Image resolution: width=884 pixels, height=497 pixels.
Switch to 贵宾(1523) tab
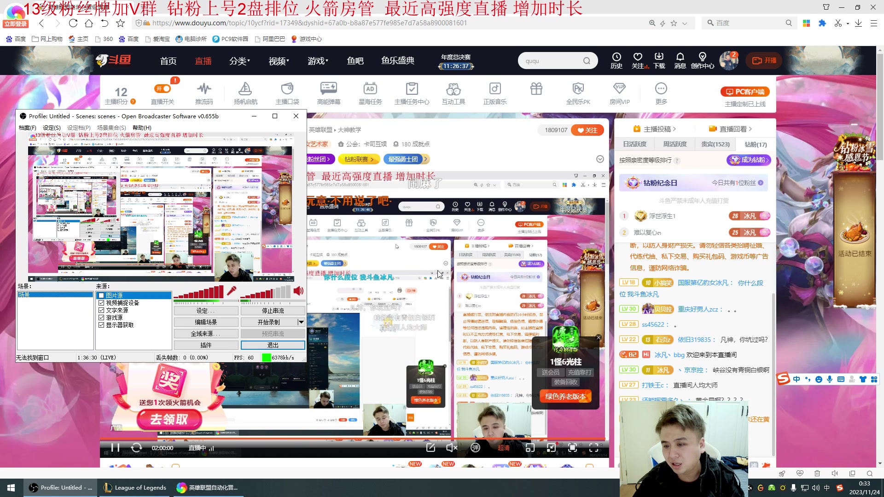click(715, 144)
